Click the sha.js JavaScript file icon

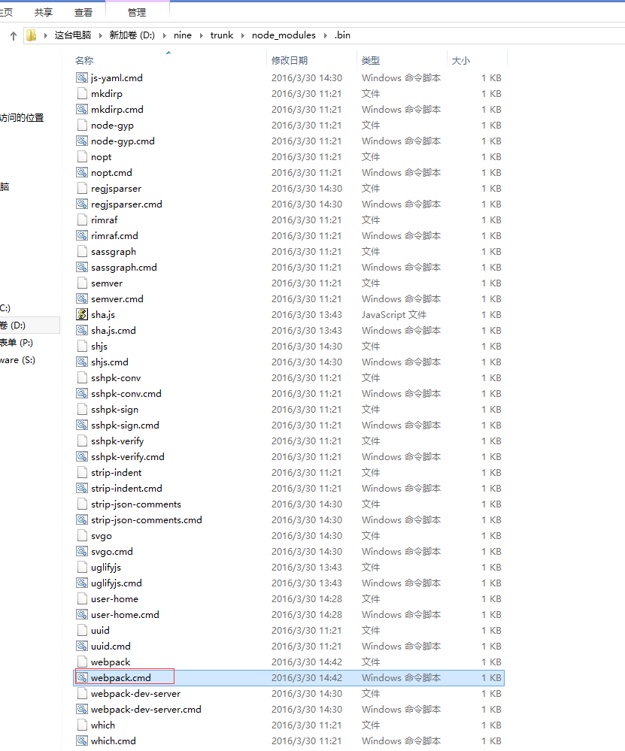[82, 315]
